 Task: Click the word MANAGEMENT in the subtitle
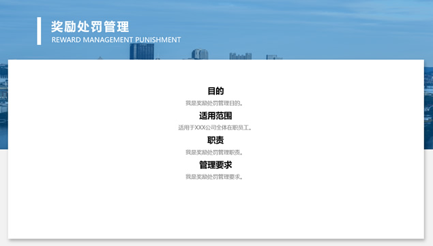pyautogui.click(x=108, y=40)
